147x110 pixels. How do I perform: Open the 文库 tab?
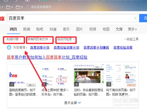point(119,29)
